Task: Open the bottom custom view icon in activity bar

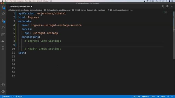Action: (x=3, y=48)
